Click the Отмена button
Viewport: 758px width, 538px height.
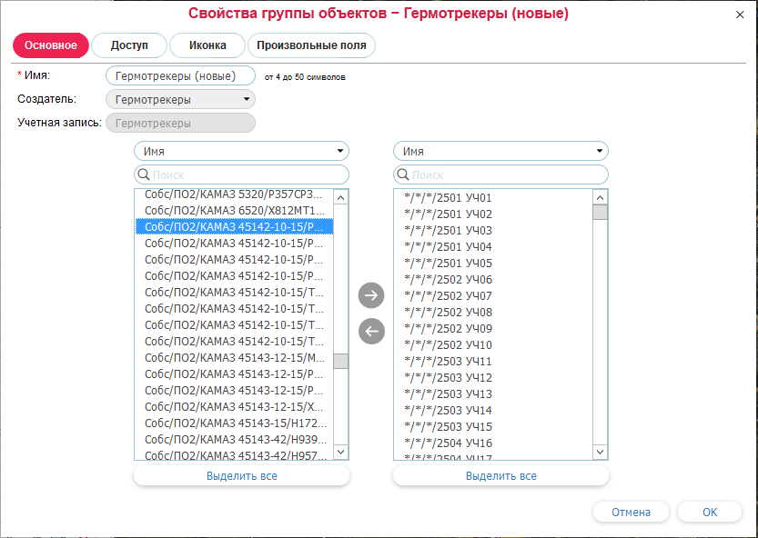coord(631,512)
